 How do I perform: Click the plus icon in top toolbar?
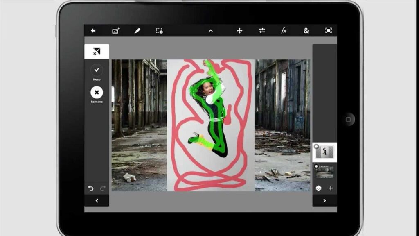(240, 31)
